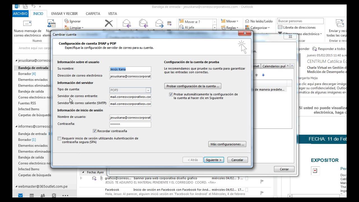Open the Customize Quick Access Toolbar arrow
Screen dimensions: 359x202
40,6
